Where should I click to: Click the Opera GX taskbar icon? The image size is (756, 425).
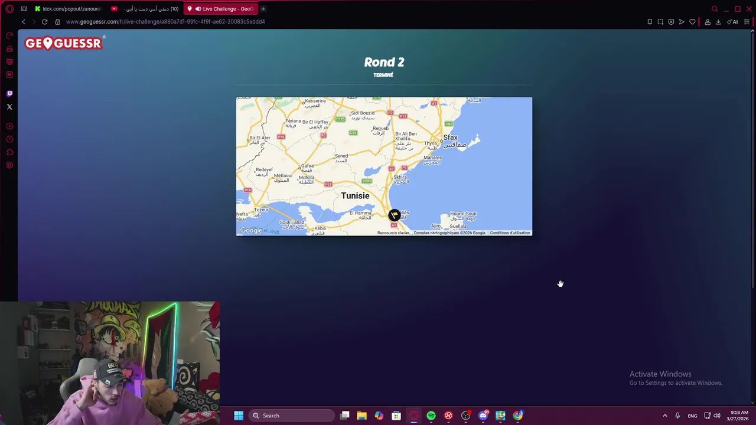413,416
